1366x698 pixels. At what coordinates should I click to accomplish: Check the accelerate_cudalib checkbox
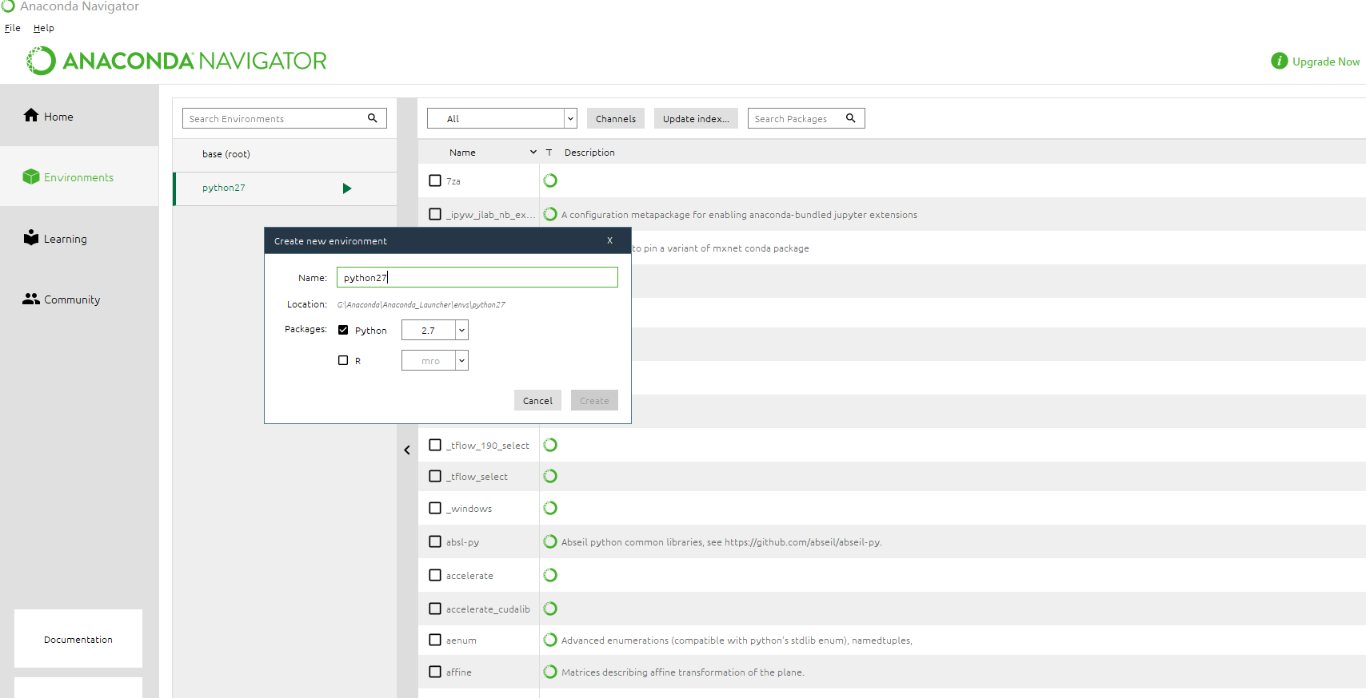[x=435, y=609]
